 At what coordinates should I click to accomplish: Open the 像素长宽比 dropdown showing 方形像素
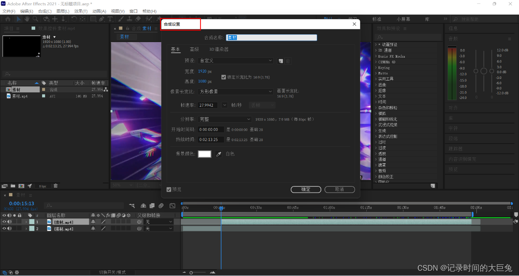coord(235,92)
